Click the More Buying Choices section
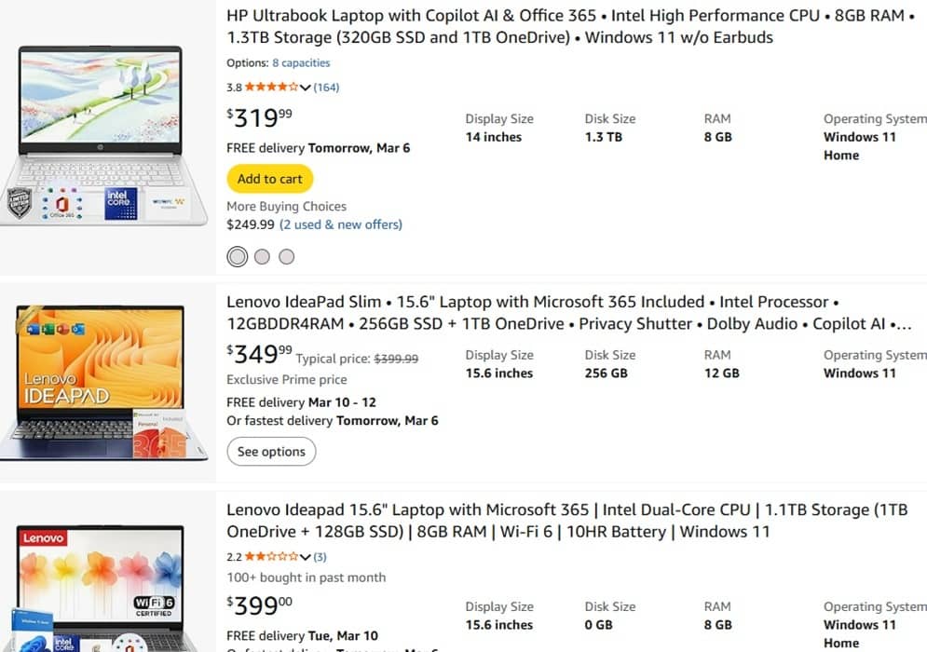The width and height of the screenshot is (927, 652). click(x=286, y=206)
